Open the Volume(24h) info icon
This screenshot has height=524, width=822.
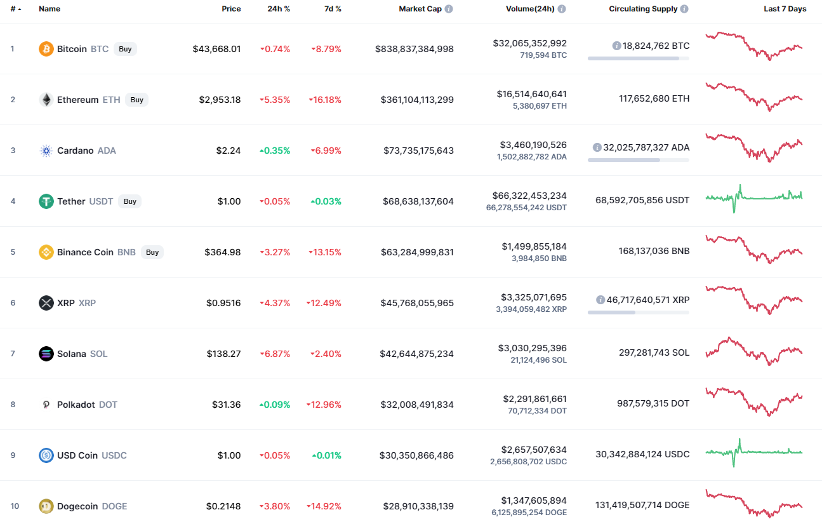(x=562, y=9)
